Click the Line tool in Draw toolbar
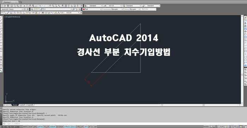Image resolution: width=247 pixels, height=128 pixels. tap(1, 18)
